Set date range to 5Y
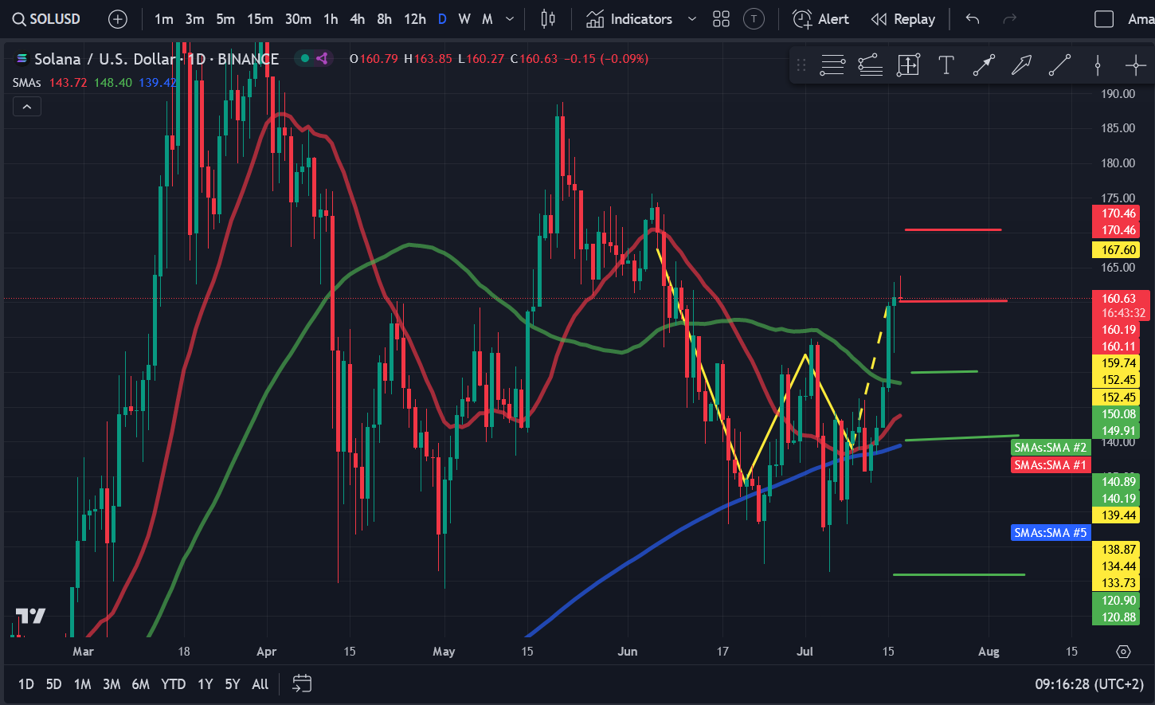This screenshot has width=1155, height=705. coord(232,684)
